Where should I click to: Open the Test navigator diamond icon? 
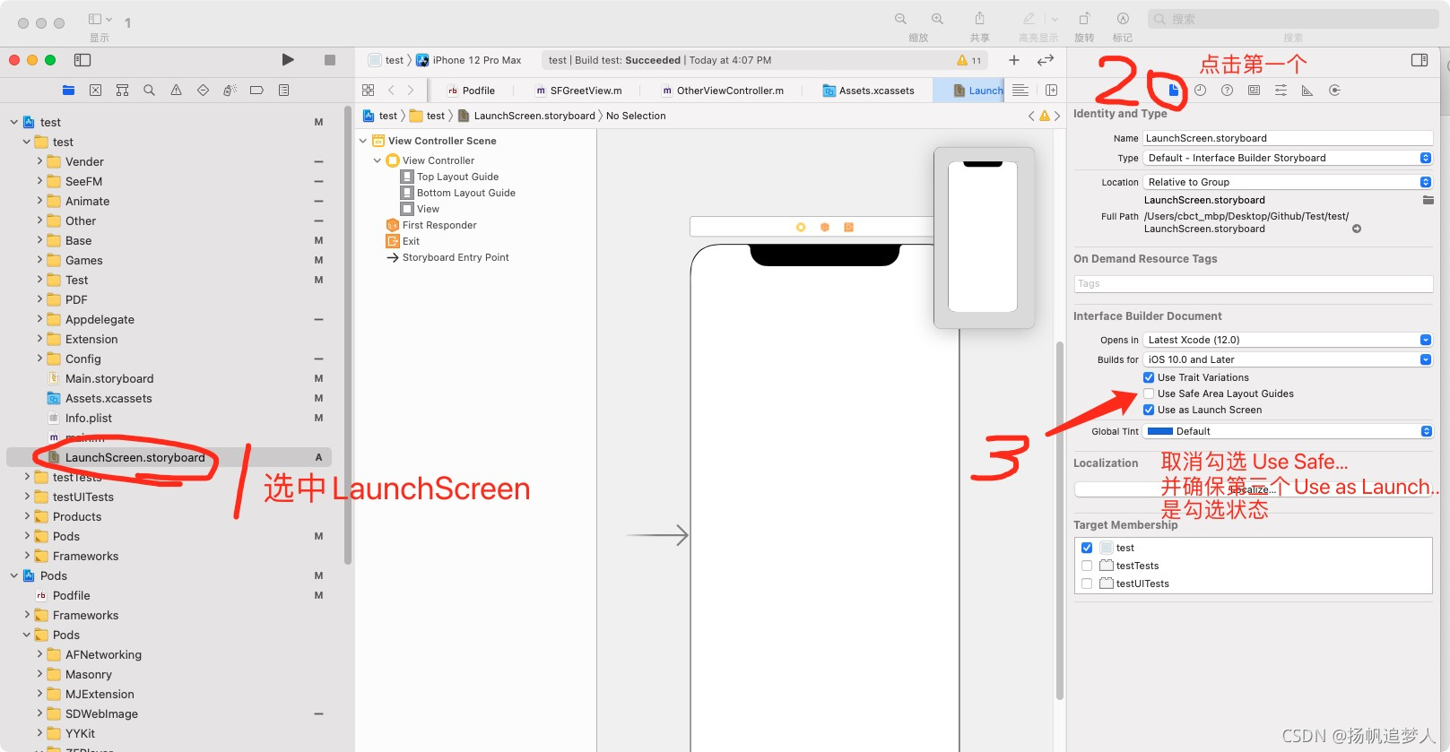coord(203,90)
